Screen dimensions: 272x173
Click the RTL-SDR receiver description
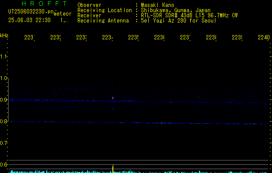coord(189,16)
